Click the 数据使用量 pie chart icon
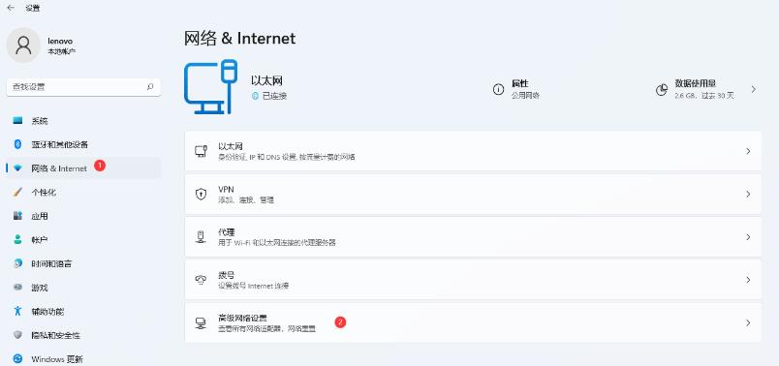The image size is (779, 366). tap(662, 90)
